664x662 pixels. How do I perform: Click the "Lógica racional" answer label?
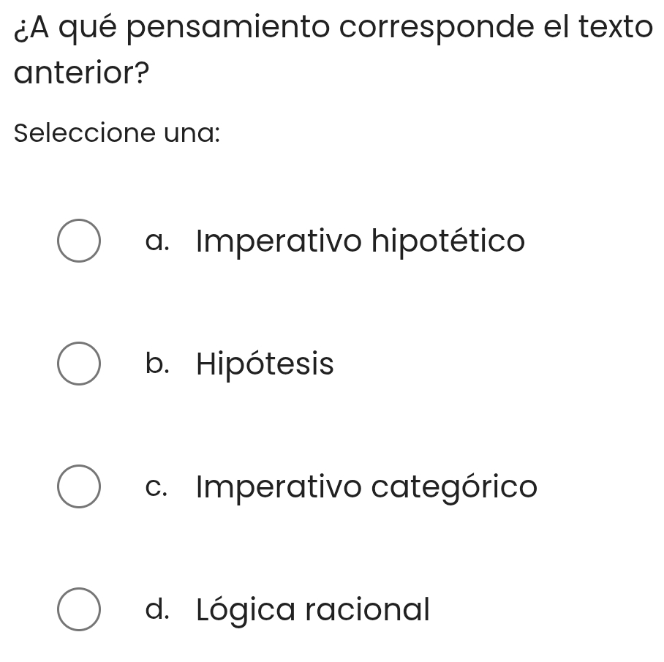click(x=313, y=609)
